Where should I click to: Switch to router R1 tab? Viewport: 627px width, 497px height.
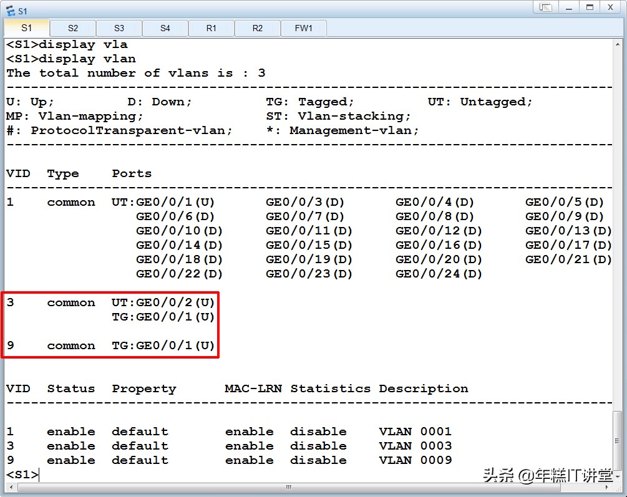pyautogui.click(x=211, y=28)
